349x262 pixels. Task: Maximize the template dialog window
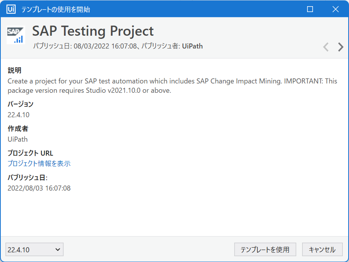(x=310, y=9)
